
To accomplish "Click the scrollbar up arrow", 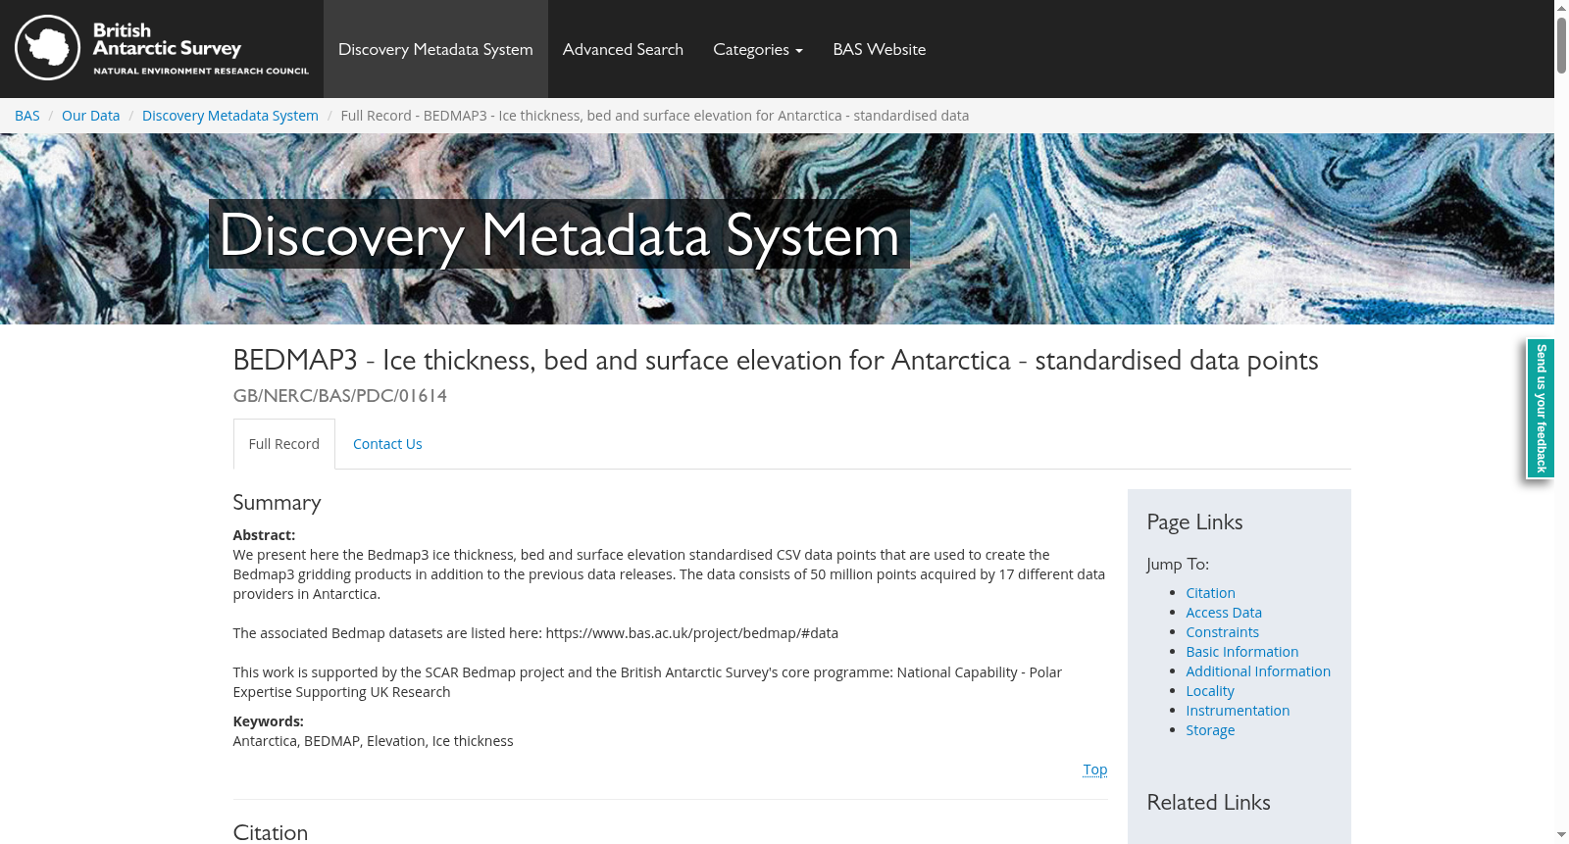I will (x=1561, y=8).
